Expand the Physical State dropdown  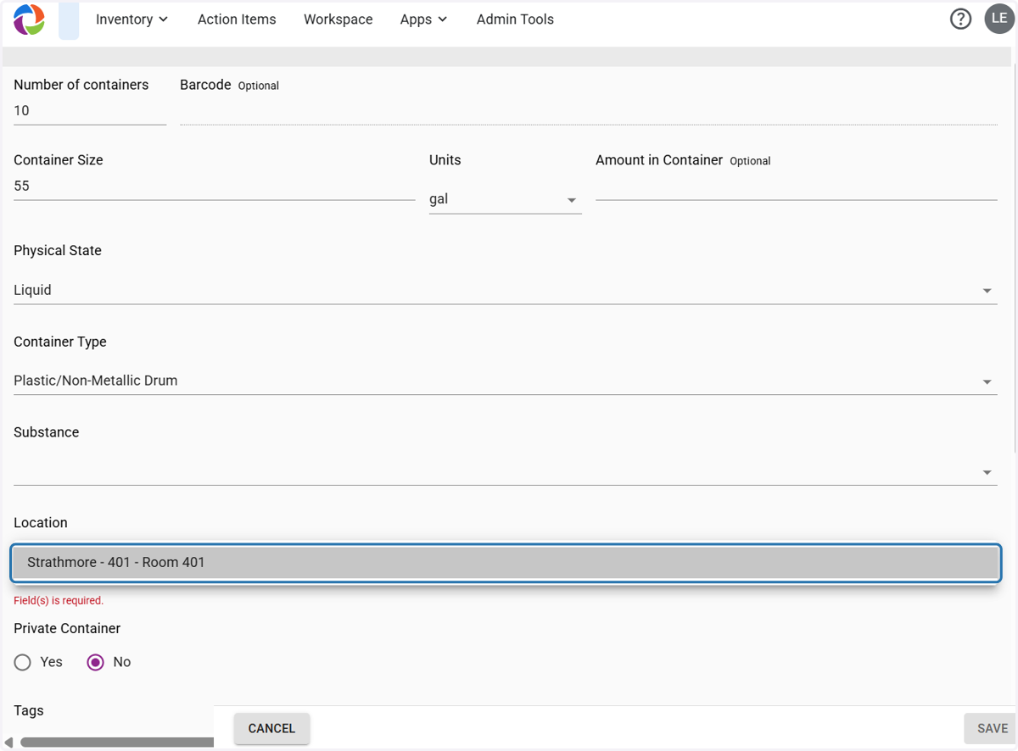click(x=505, y=290)
